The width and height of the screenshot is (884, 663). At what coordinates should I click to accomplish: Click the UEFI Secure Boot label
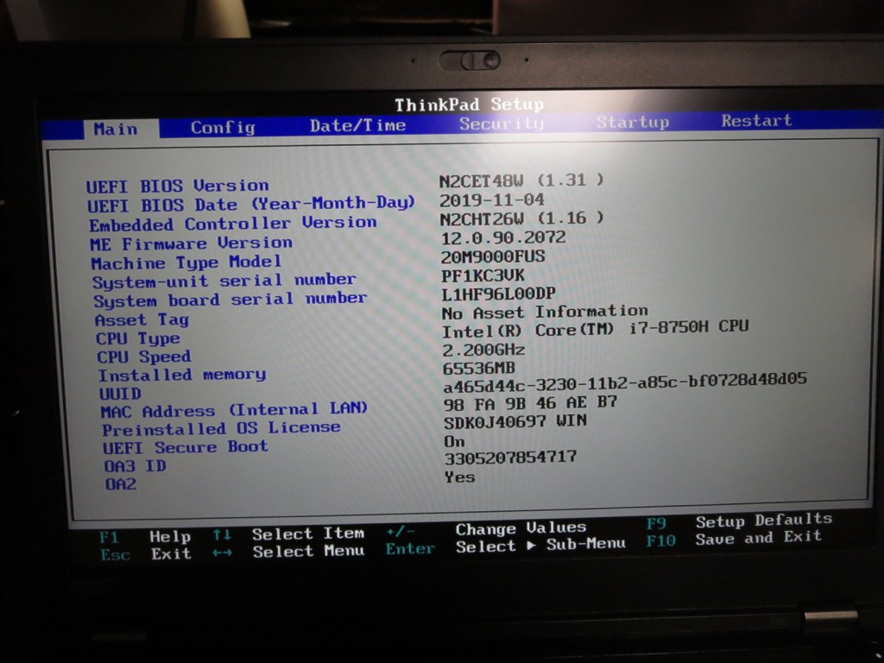click(186, 447)
